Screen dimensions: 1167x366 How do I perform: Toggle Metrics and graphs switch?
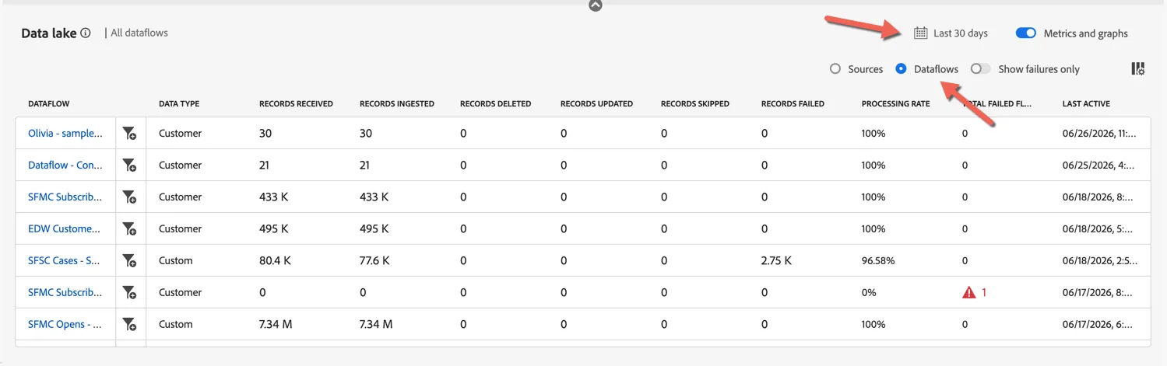(1026, 33)
